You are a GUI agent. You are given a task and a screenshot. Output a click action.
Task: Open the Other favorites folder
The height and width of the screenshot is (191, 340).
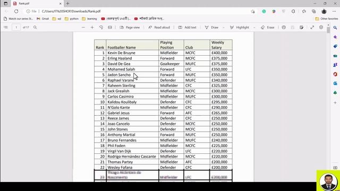pos(326,19)
